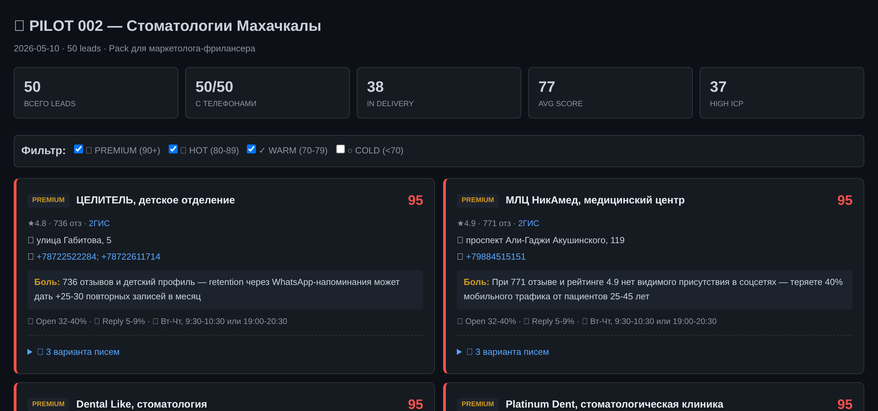Image resolution: width=878 pixels, height=411 pixels.
Task: Select the "50 ВСЕГО LEADS" stat card
Action: click(x=96, y=93)
